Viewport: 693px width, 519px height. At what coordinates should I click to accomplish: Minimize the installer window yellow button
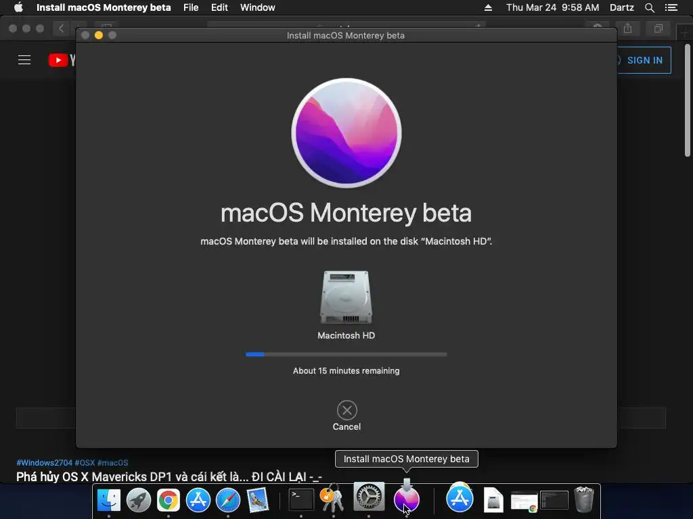99,35
